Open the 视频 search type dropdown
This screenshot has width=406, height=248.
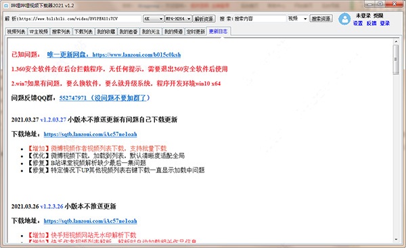tap(297, 19)
